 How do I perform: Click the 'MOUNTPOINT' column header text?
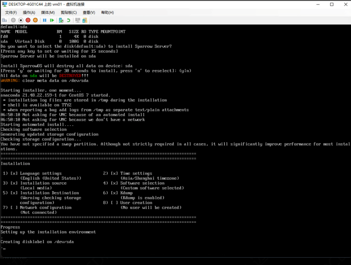click(x=113, y=32)
